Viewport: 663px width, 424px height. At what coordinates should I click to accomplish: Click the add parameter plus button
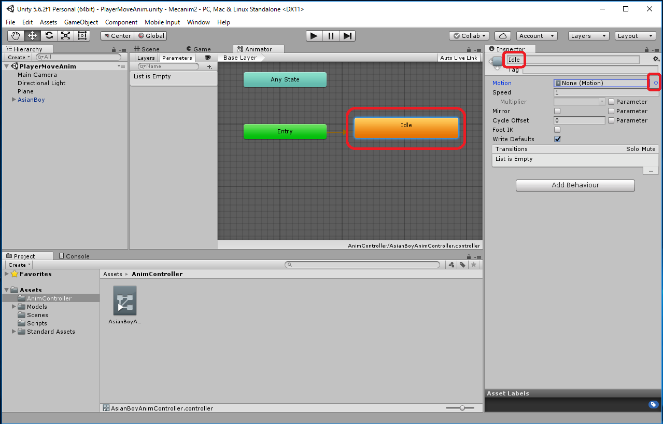coord(209,66)
